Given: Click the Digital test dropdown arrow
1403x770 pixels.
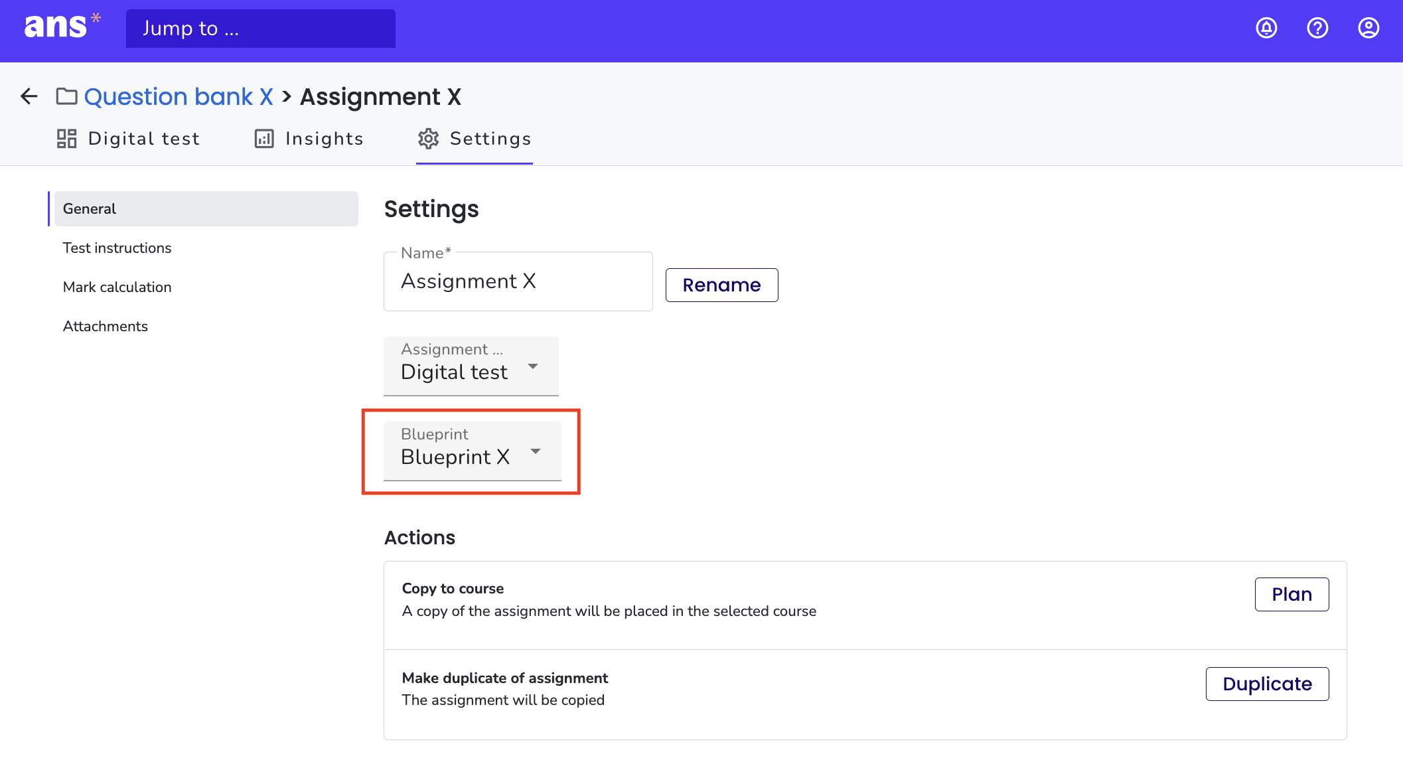Looking at the screenshot, I should pos(533,366).
